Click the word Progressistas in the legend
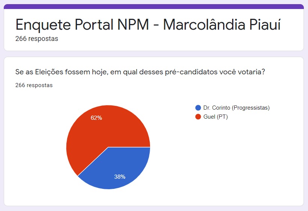Viewport: 308px width, 211px height. [251, 108]
